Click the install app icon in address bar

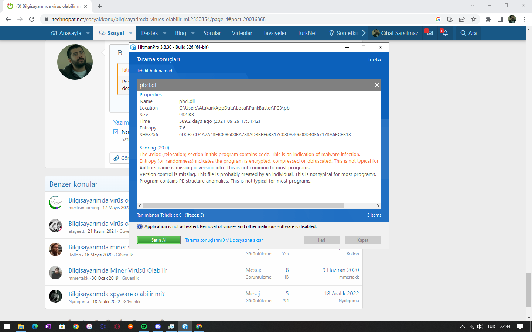[450, 19]
